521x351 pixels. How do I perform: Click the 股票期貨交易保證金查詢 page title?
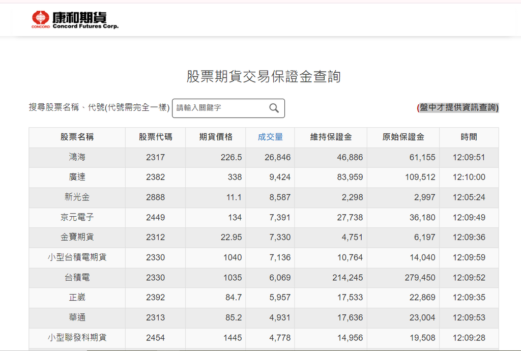pyautogui.click(x=264, y=76)
